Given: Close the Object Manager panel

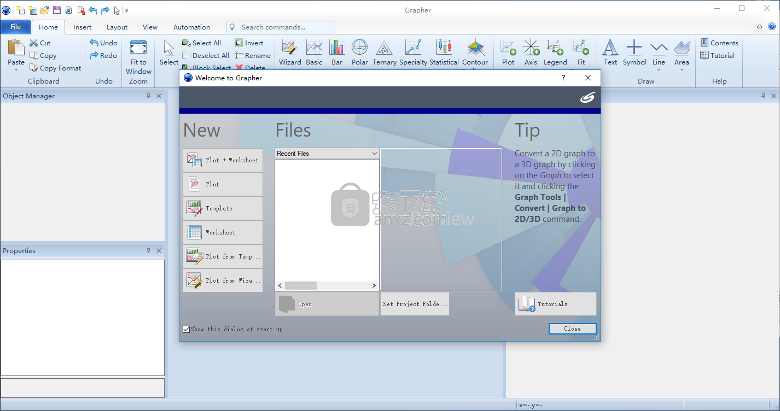Looking at the screenshot, I should pyautogui.click(x=159, y=96).
